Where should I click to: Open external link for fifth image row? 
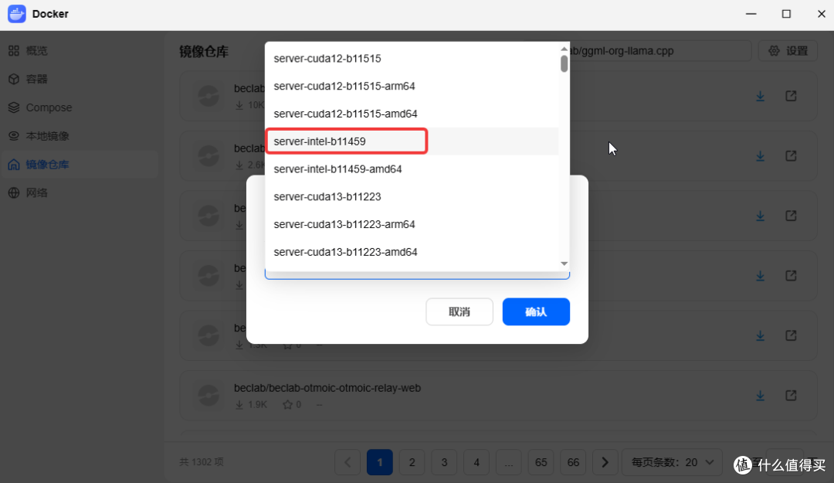[x=791, y=335]
